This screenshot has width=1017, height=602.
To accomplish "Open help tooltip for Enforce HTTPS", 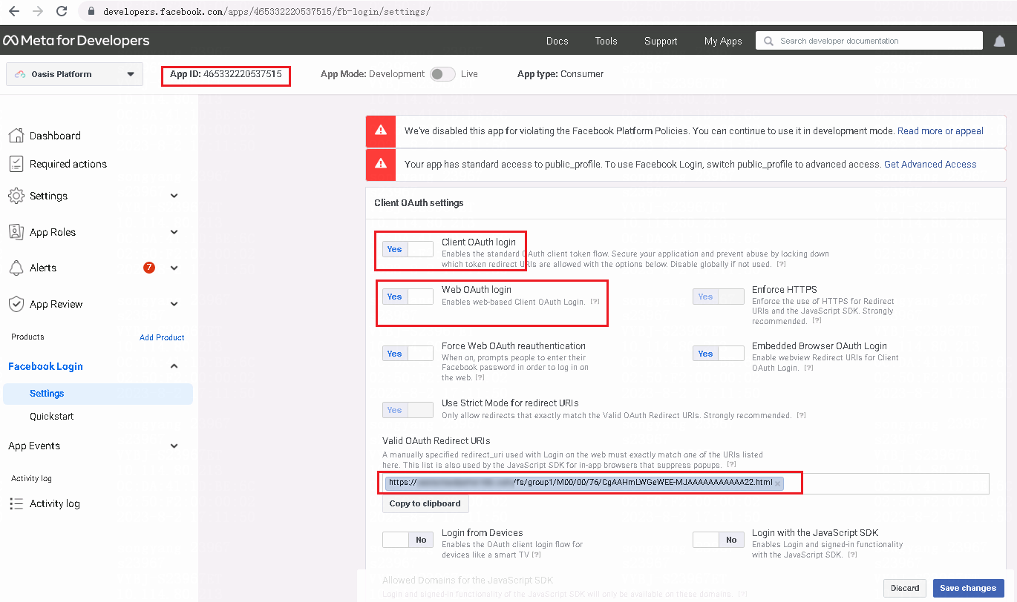I will tap(817, 321).
